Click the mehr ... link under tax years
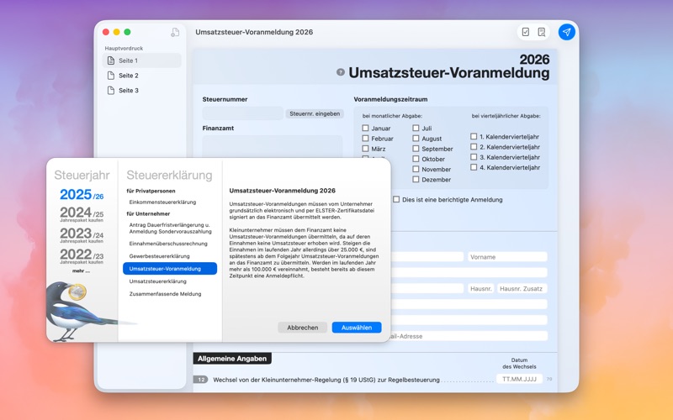 click(81, 270)
